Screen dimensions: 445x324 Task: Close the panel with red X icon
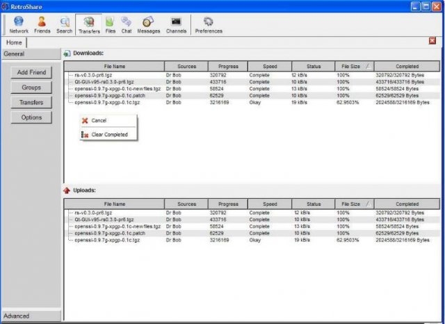tap(432, 41)
